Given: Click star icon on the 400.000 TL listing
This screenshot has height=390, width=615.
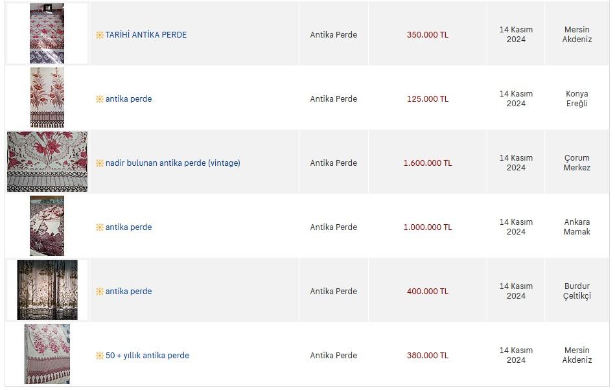Looking at the screenshot, I should [x=100, y=292].
